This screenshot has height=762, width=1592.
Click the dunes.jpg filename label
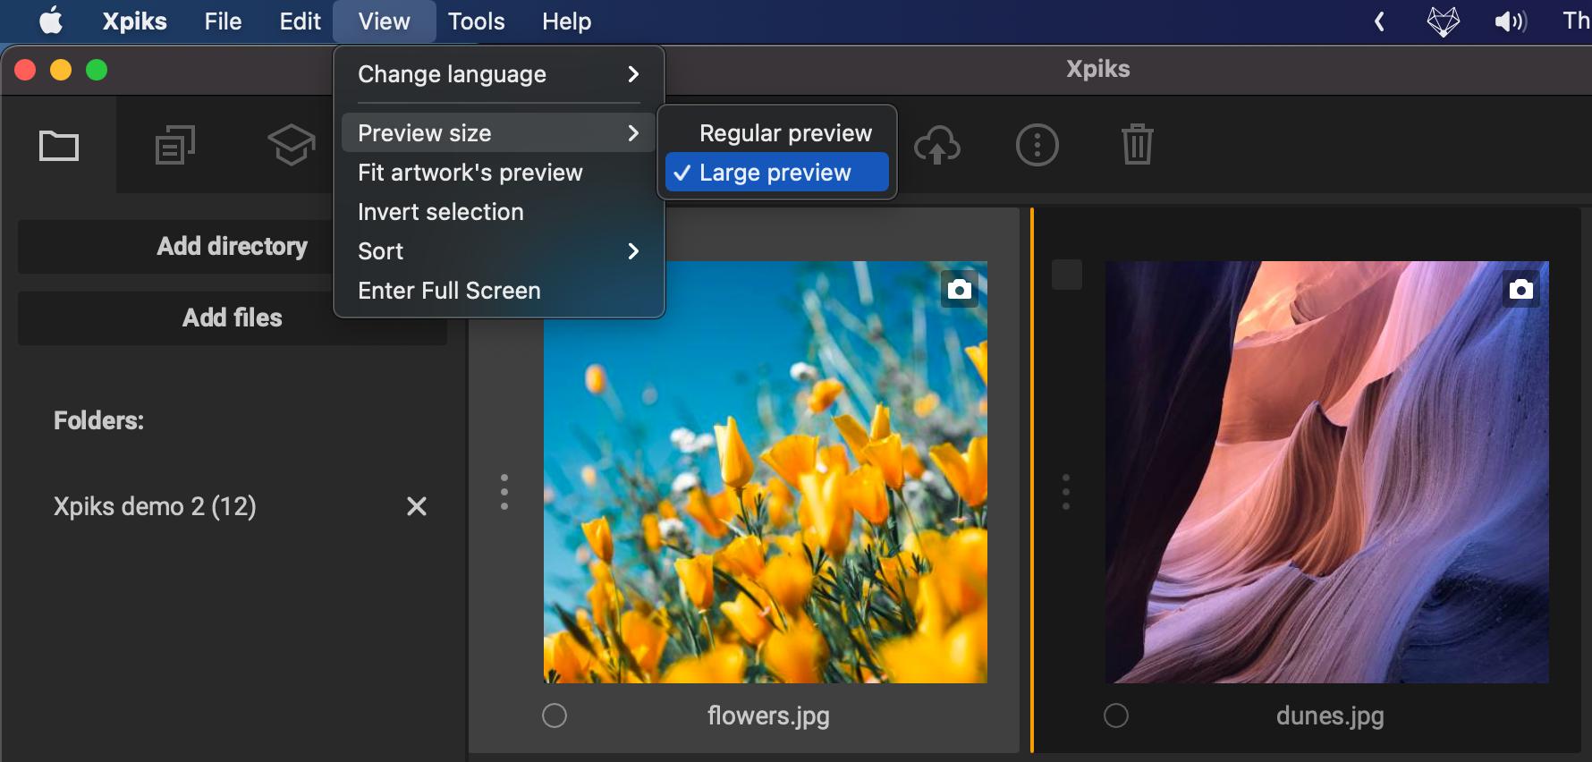[x=1330, y=716]
